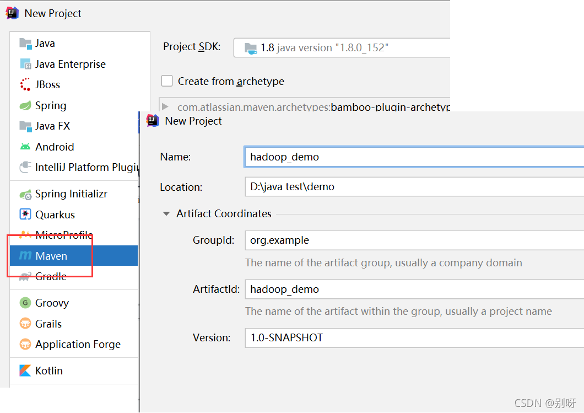This screenshot has width=584, height=413.
Task: Click the Maven 'm' icon
Action: 25,256
